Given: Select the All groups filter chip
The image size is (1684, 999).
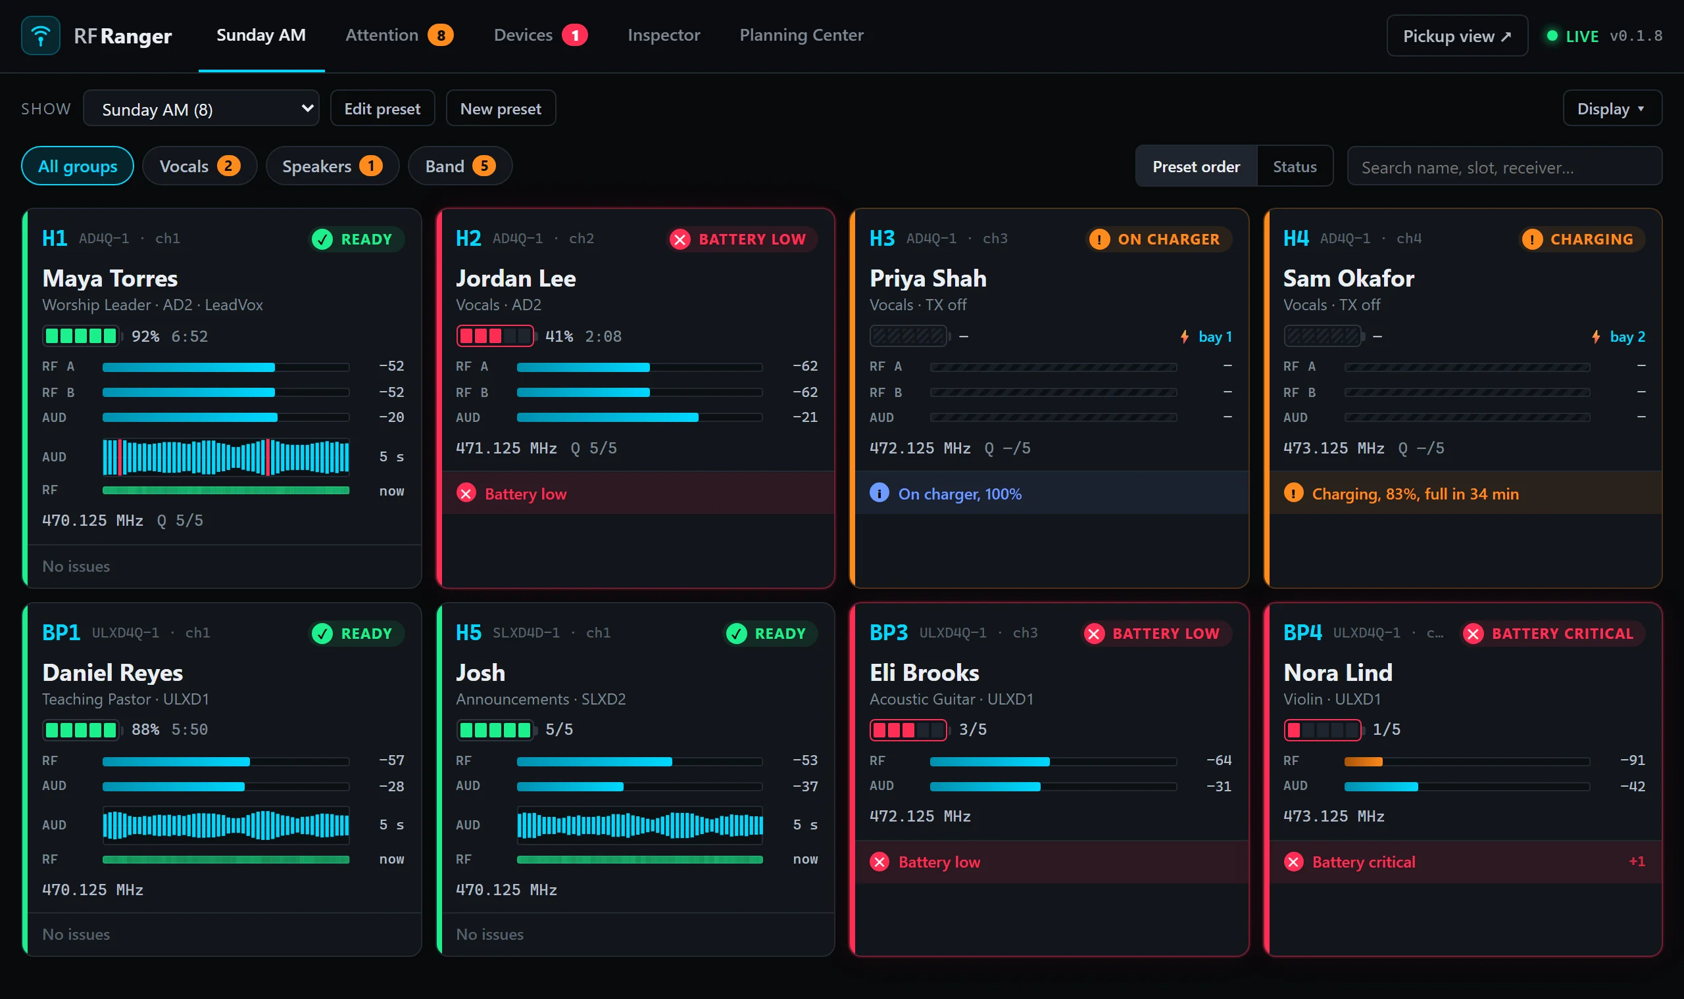Looking at the screenshot, I should coord(78,166).
